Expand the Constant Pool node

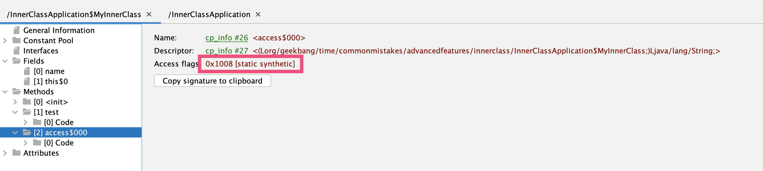pyautogui.click(x=5, y=40)
